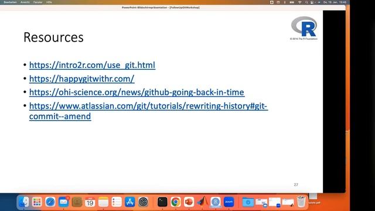Open Zoom from the Dock
The height and width of the screenshot is (211, 375).
pos(229,202)
